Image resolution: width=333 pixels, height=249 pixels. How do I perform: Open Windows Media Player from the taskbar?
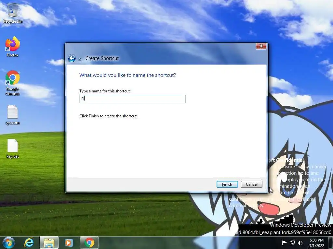[x=69, y=243]
